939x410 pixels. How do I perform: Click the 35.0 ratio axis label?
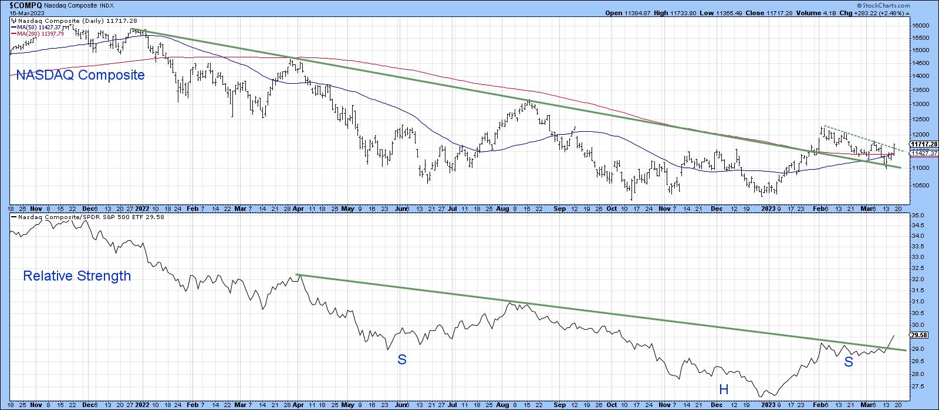[x=917, y=216]
